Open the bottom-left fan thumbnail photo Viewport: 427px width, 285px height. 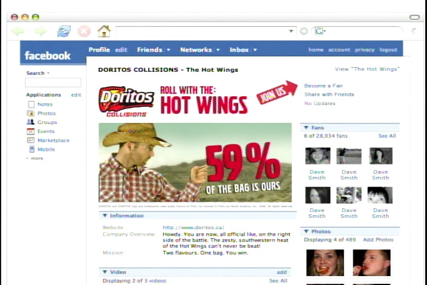[318, 195]
